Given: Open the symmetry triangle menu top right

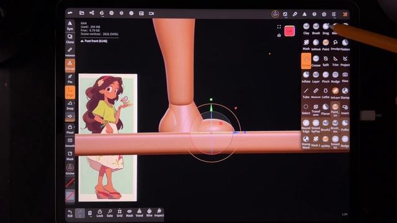Looking at the screenshot, I should coord(305,14).
